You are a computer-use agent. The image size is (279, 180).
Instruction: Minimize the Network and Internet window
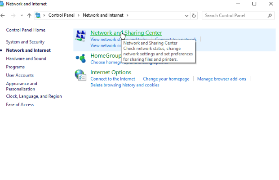pyautogui.click(x=238, y=4)
